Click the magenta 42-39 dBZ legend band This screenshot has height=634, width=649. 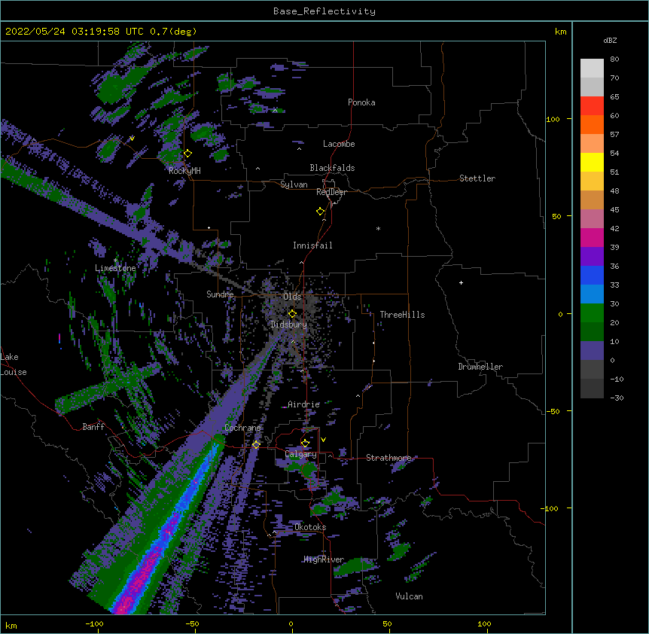pyautogui.click(x=592, y=237)
